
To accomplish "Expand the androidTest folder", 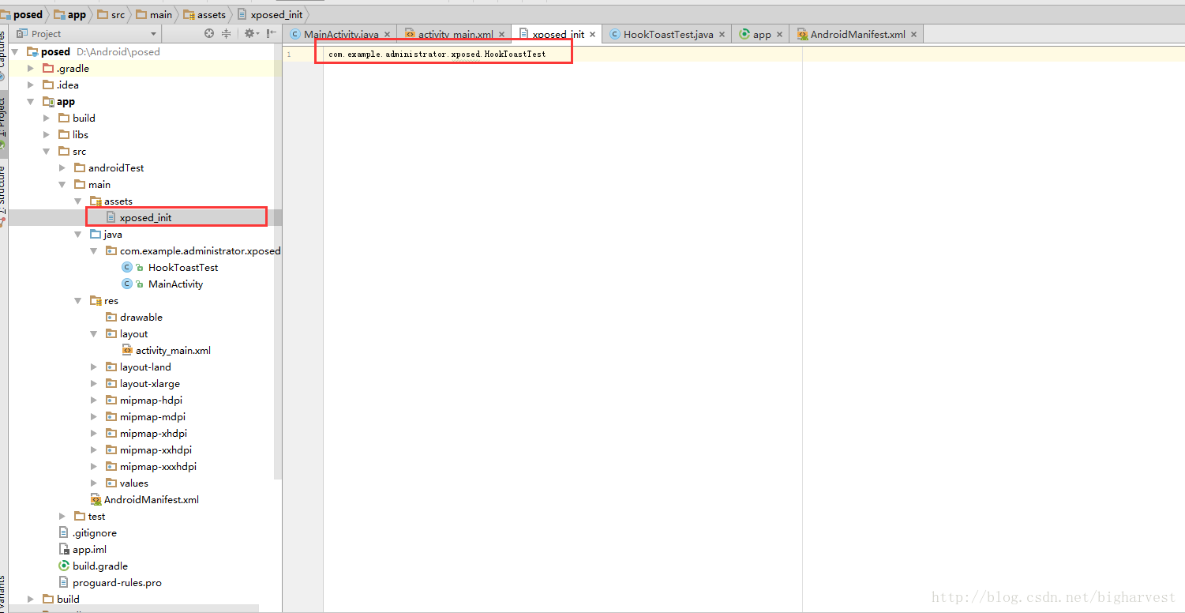I will point(62,167).
